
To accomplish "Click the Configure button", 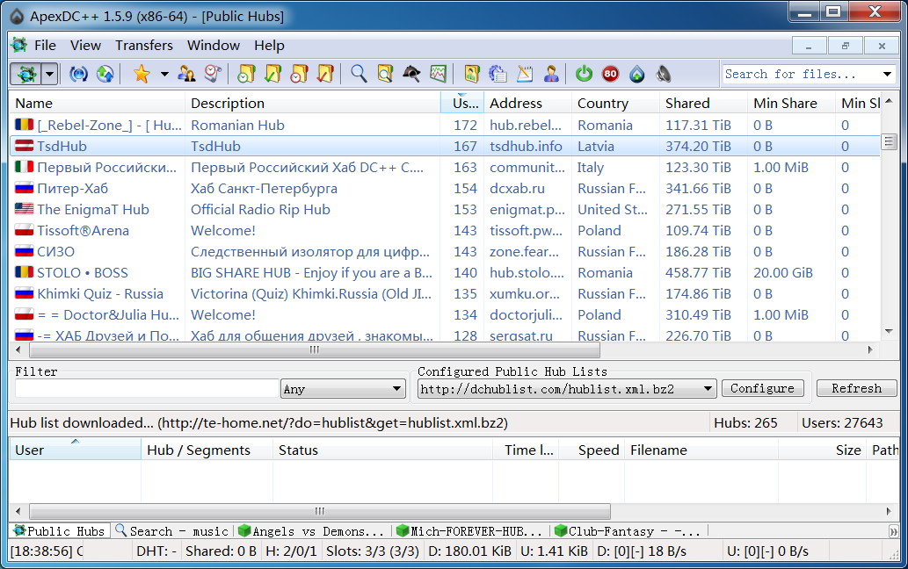I will [x=762, y=388].
